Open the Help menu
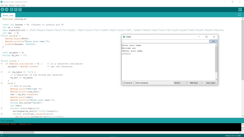 tap(23, 5)
